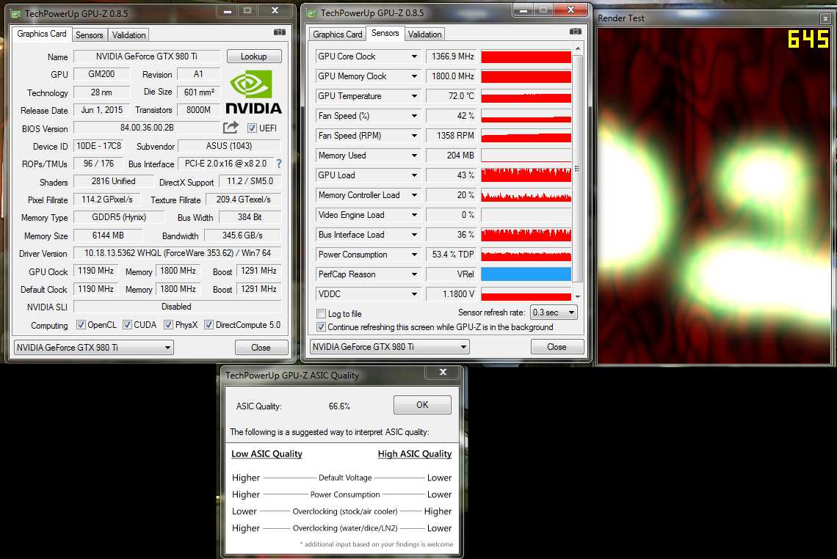This screenshot has width=837, height=559.
Task: Click the Sensors list scroll up arrow
Action: point(578,48)
